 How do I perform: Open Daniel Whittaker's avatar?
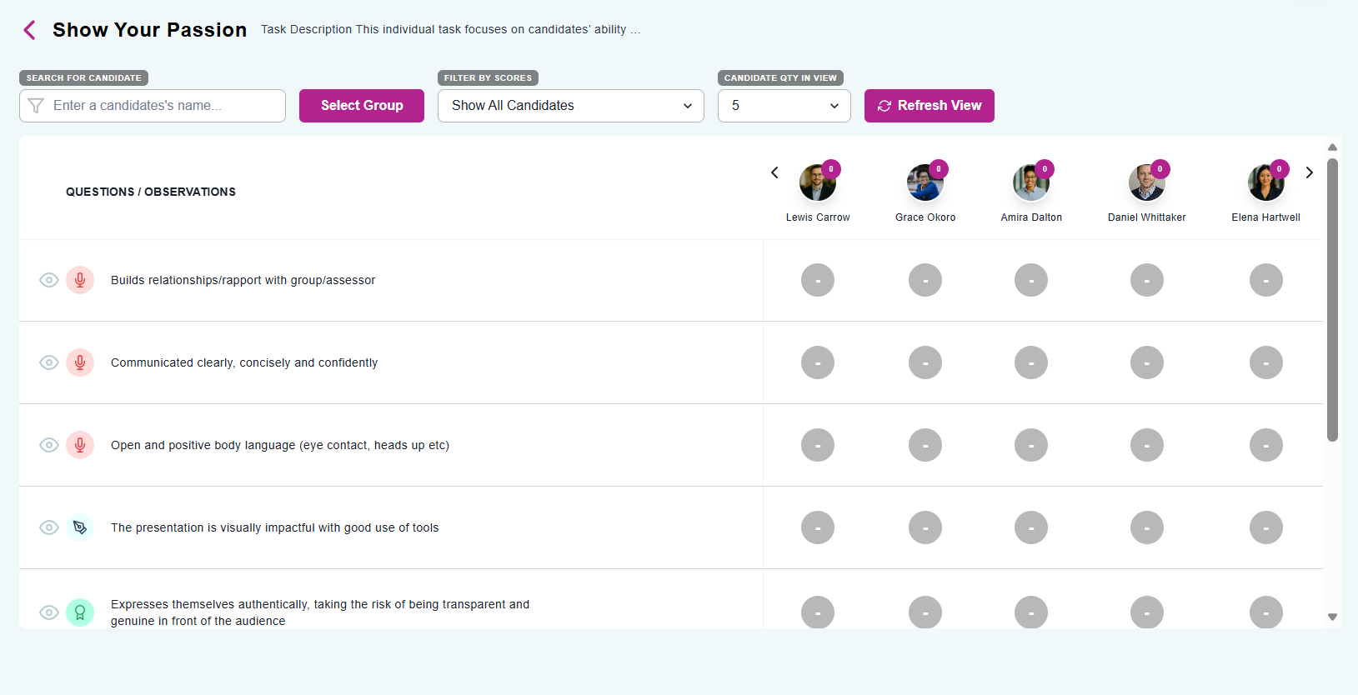click(1147, 182)
